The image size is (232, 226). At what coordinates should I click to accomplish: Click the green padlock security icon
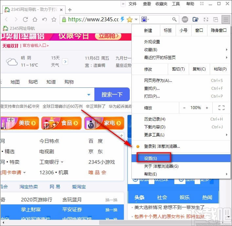coord(64,19)
